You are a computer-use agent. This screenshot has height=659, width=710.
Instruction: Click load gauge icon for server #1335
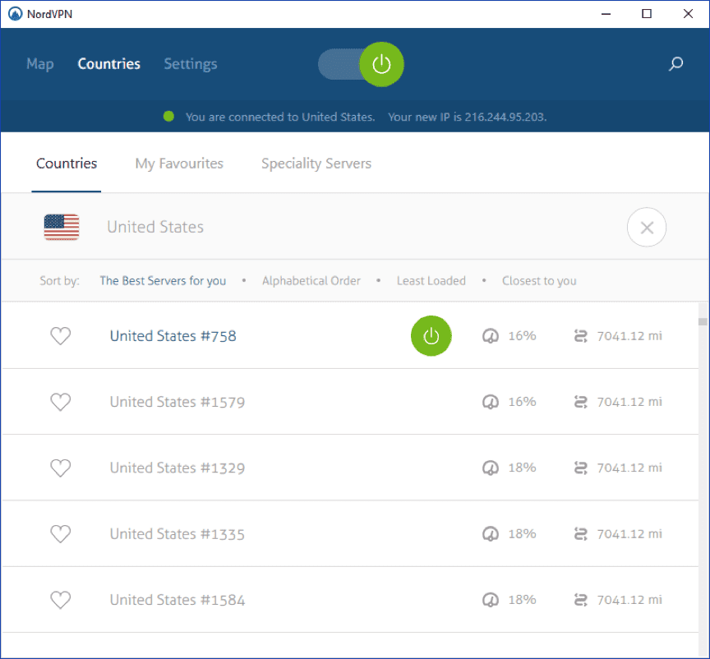pyautogui.click(x=491, y=534)
